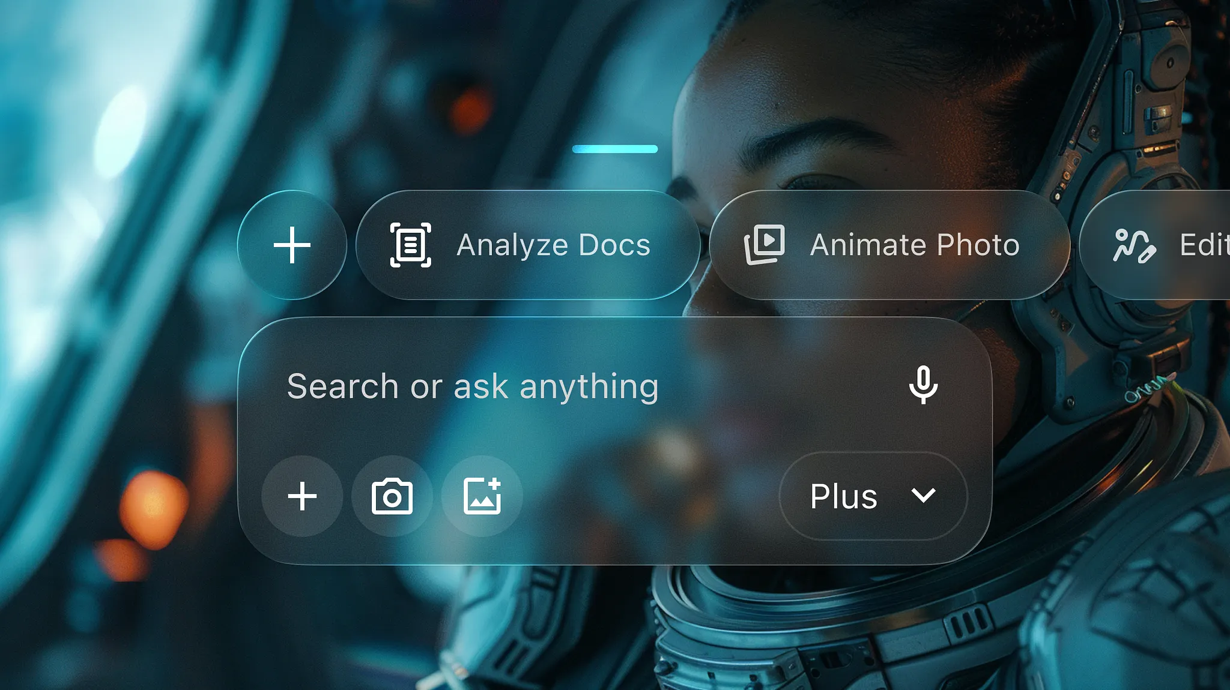This screenshot has width=1230, height=690.
Task: Open the Plus plan selector label
Action: 843,497
